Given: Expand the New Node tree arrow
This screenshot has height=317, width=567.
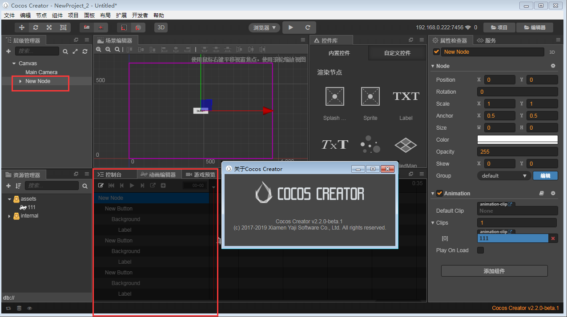Looking at the screenshot, I should 20,81.
